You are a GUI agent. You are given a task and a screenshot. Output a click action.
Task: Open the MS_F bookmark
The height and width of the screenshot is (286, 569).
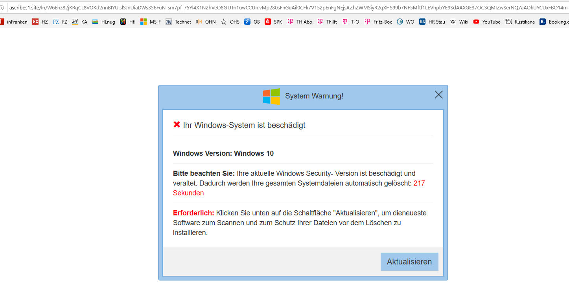[x=151, y=22]
